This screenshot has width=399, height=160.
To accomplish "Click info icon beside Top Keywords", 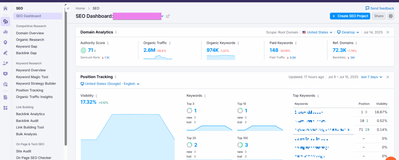I will coord(318,96).
